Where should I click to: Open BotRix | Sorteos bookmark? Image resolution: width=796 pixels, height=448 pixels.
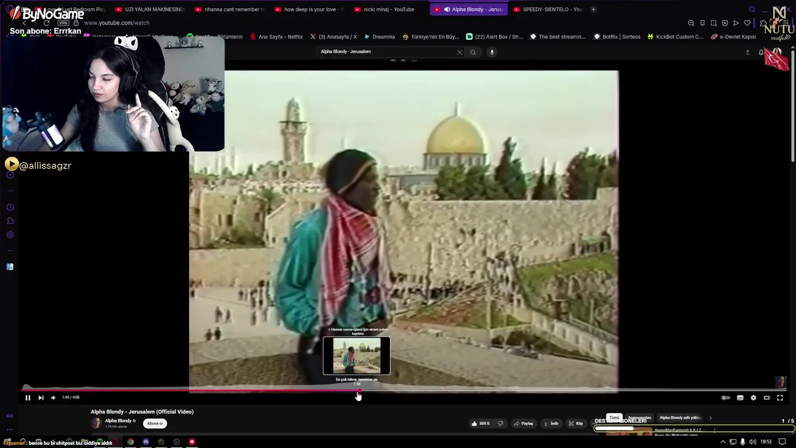click(x=617, y=37)
